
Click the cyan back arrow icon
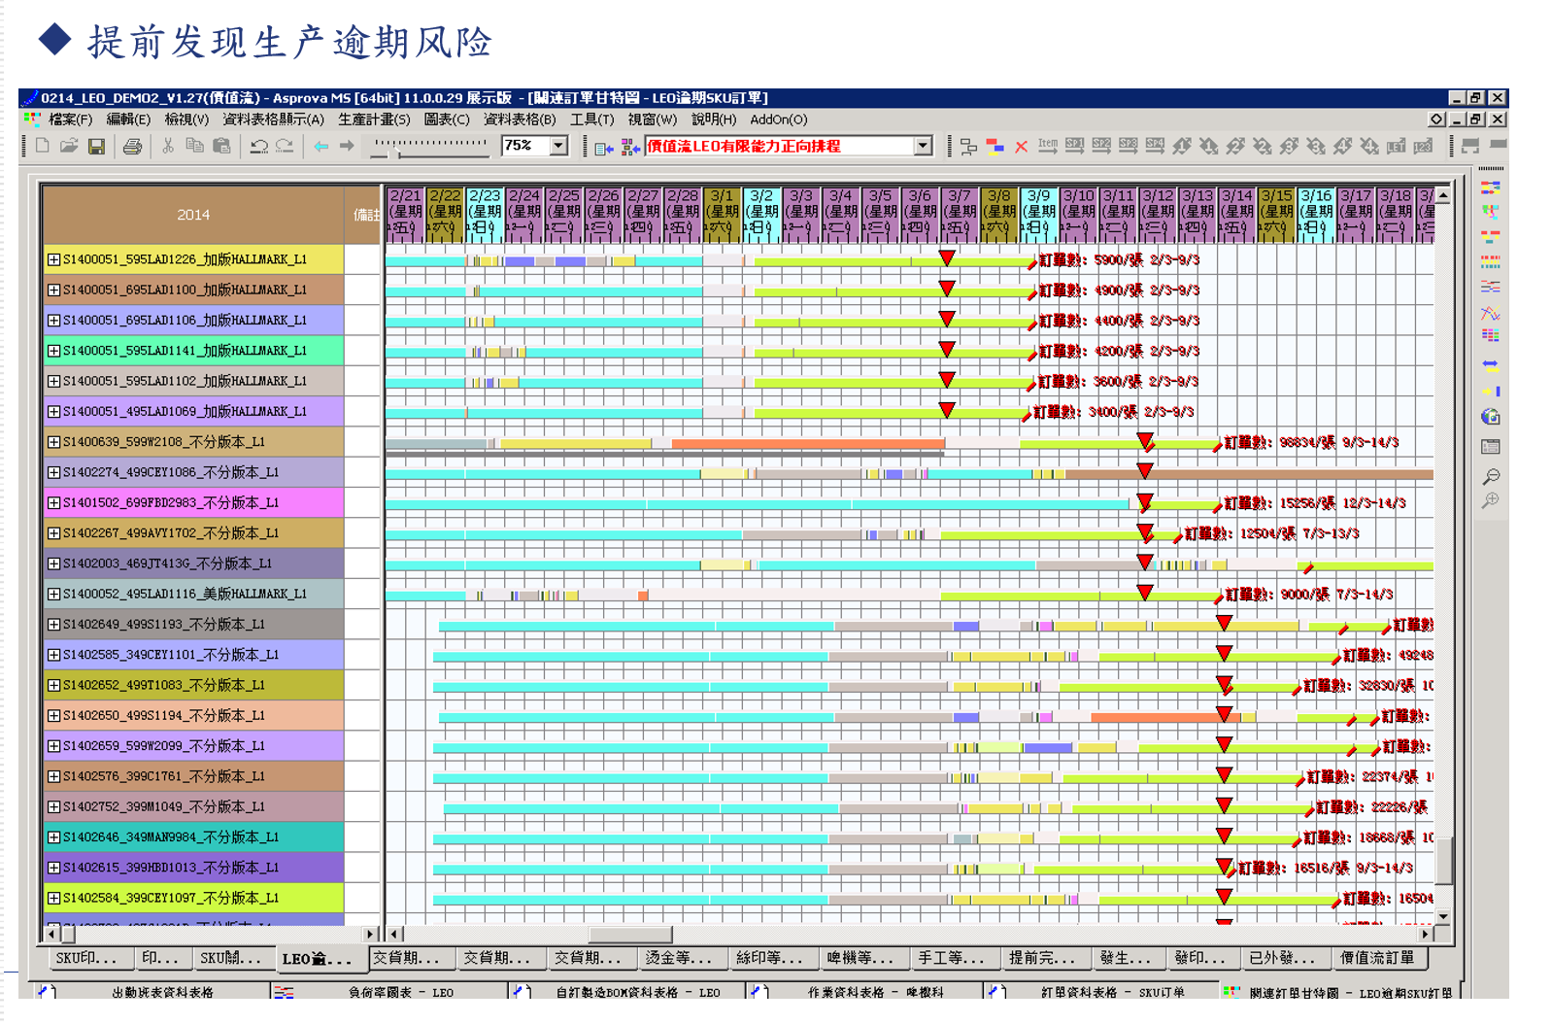[320, 147]
